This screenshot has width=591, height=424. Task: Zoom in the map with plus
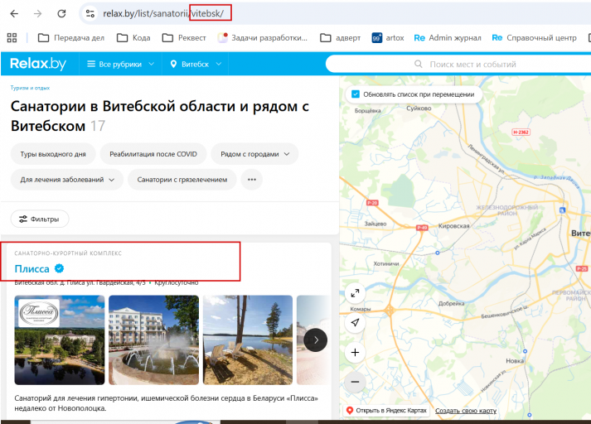[355, 353]
